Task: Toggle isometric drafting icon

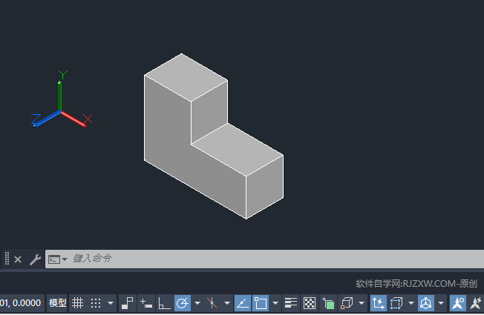Action: [212, 303]
